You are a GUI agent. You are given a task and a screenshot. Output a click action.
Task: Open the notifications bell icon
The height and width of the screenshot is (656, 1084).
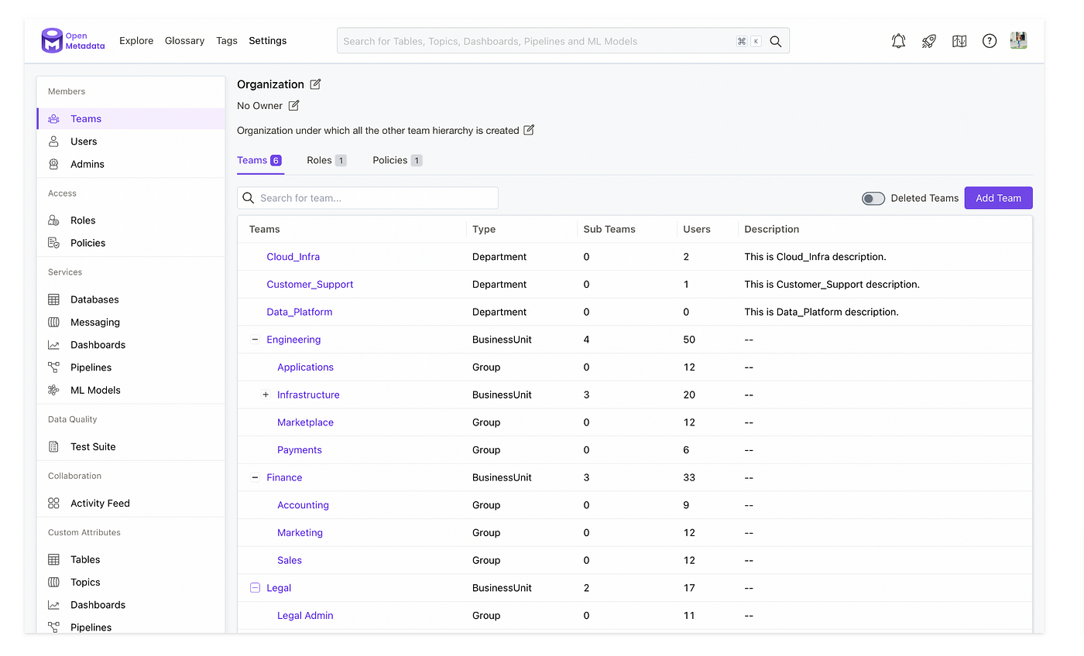[898, 41]
